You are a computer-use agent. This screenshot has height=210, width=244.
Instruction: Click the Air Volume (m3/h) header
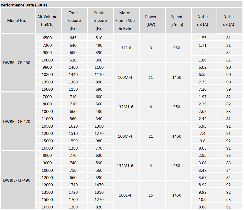point(47,21)
